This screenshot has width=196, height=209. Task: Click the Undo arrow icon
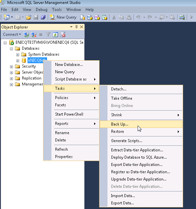(x=138, y=17)
